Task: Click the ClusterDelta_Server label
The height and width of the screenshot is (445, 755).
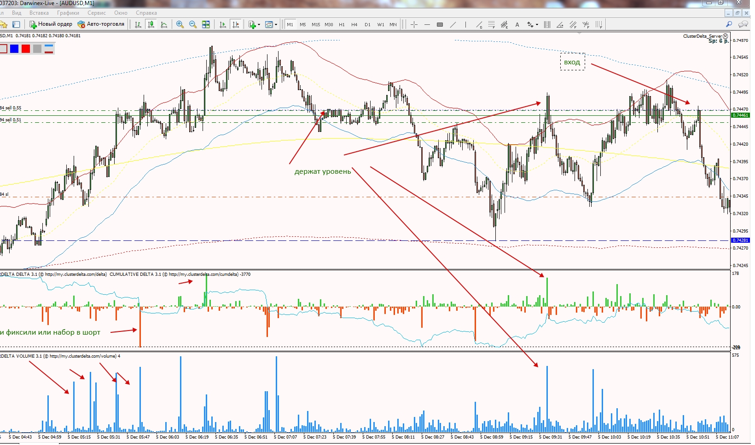Action: pyautogui.click(x=703, y=36)
